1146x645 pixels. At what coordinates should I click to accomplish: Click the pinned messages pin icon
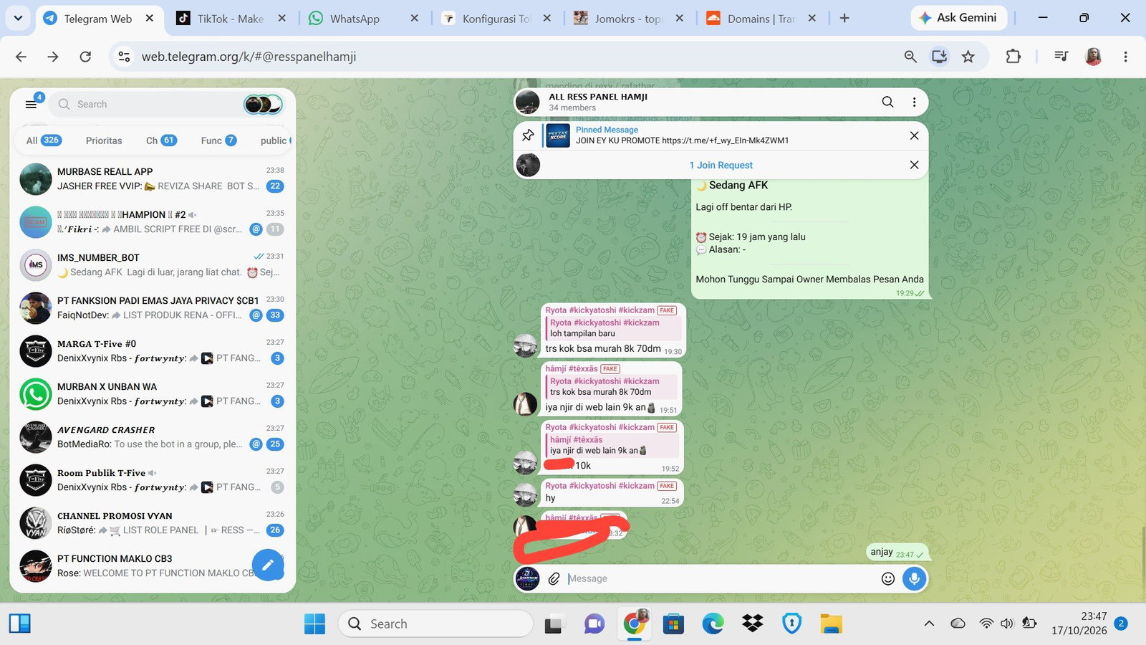point(528,135)
